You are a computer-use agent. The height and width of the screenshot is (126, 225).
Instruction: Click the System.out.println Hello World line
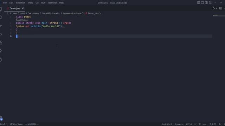pyautogui.click(x=40, y=26)
